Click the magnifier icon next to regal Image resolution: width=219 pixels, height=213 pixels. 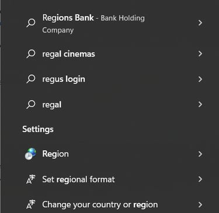[31, 105]
